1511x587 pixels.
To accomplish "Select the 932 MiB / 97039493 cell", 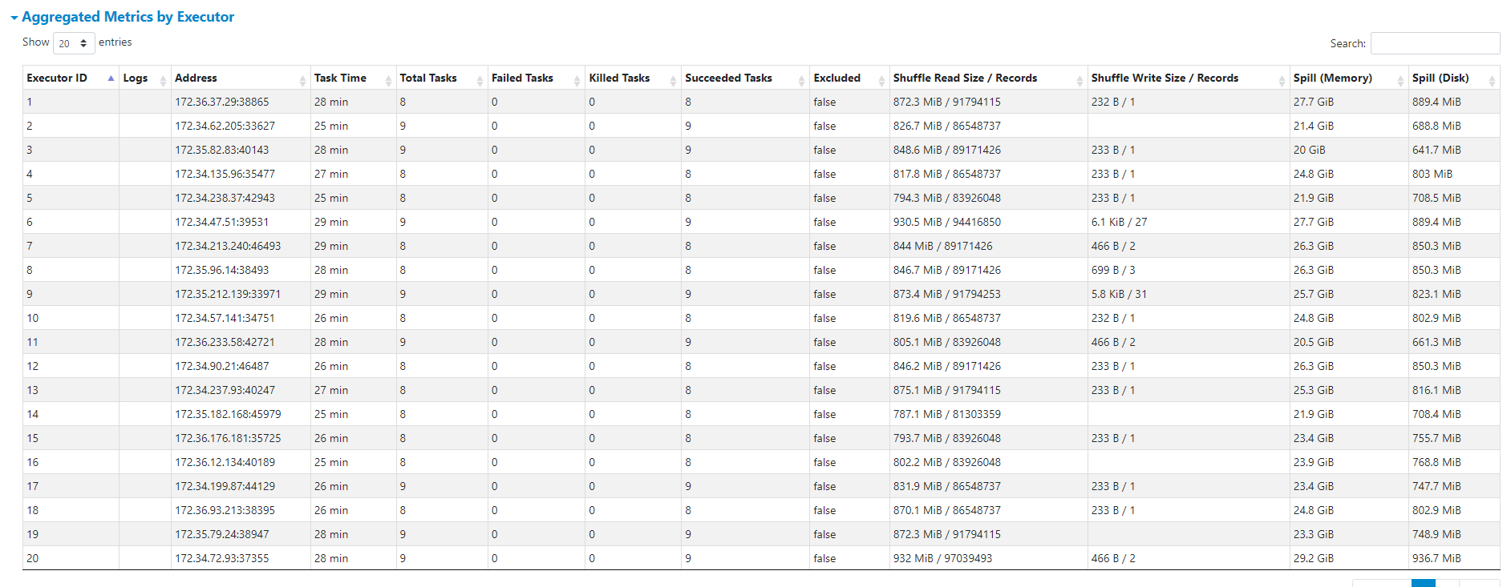I will [x=942, y=558].
